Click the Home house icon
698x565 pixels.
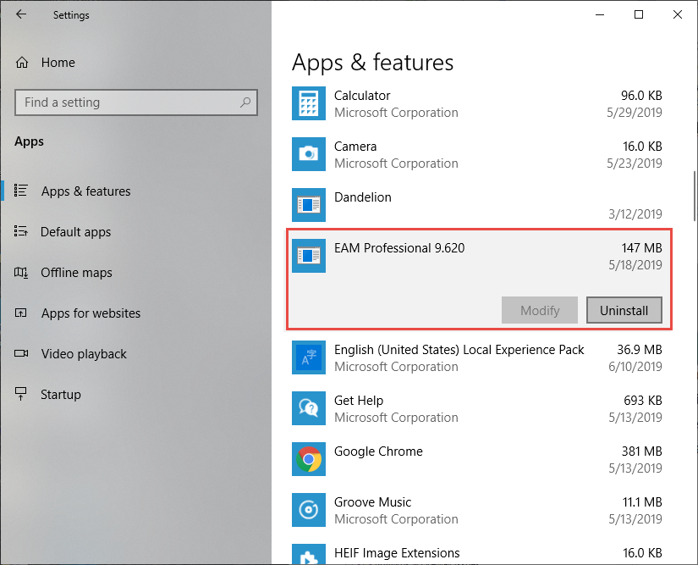point(22,63)
